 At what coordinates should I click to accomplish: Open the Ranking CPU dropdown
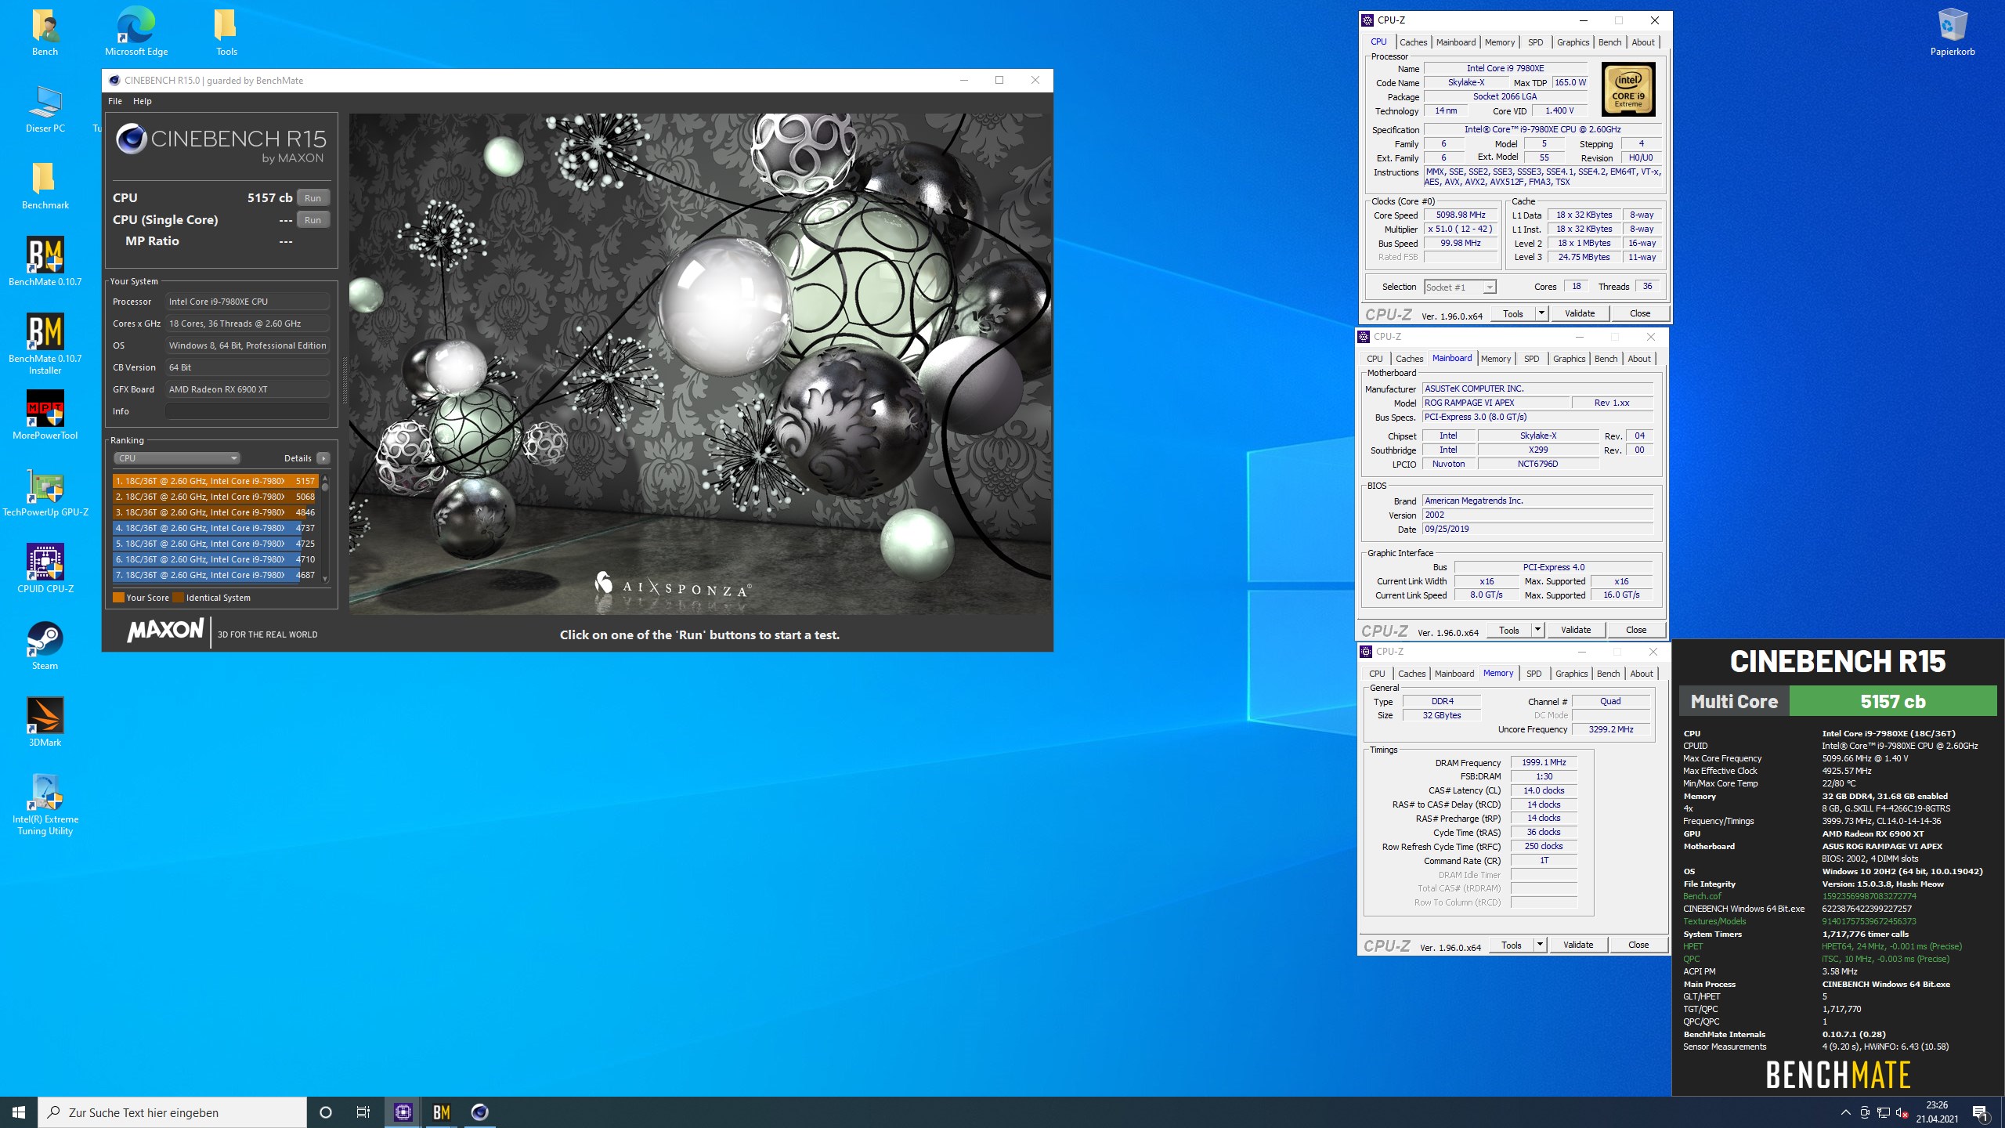click(x=177, y=458)
